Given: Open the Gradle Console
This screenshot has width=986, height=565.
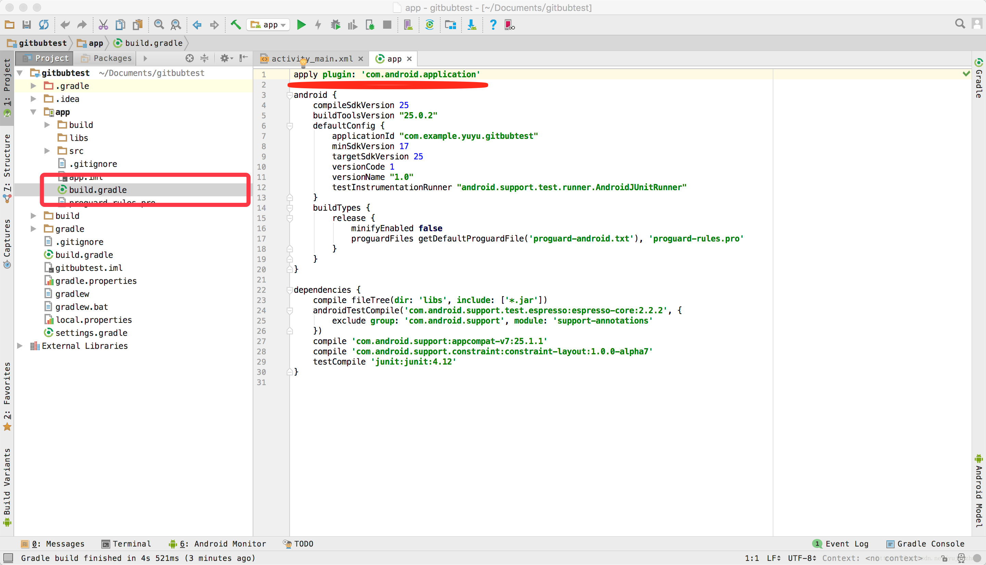Looking at the screenshot, I should 925,544.
